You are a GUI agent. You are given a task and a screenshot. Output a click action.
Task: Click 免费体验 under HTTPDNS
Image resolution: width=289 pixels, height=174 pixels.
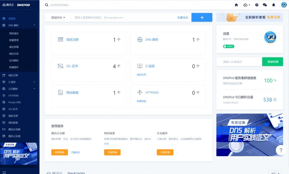pyautogui.click(x=141, y=101)
